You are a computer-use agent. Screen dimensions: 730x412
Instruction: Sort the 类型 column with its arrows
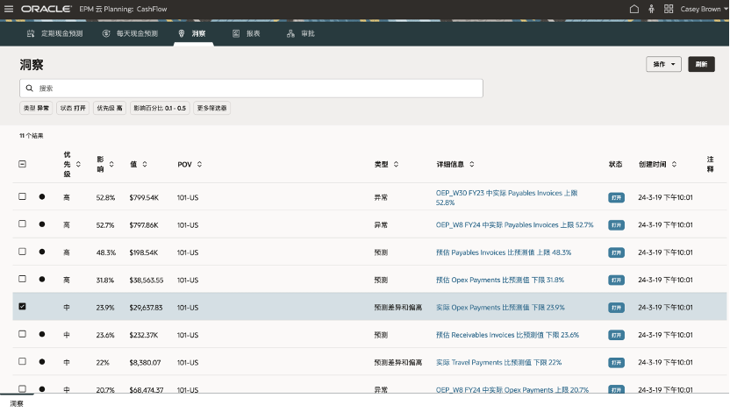396,164
